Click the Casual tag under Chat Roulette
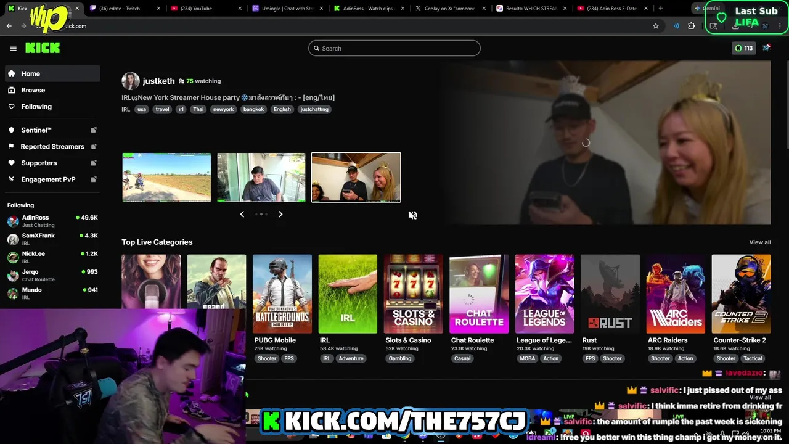The width and height of the screenshot is (789, 444). pyautogui.click(x=462, y=358)
